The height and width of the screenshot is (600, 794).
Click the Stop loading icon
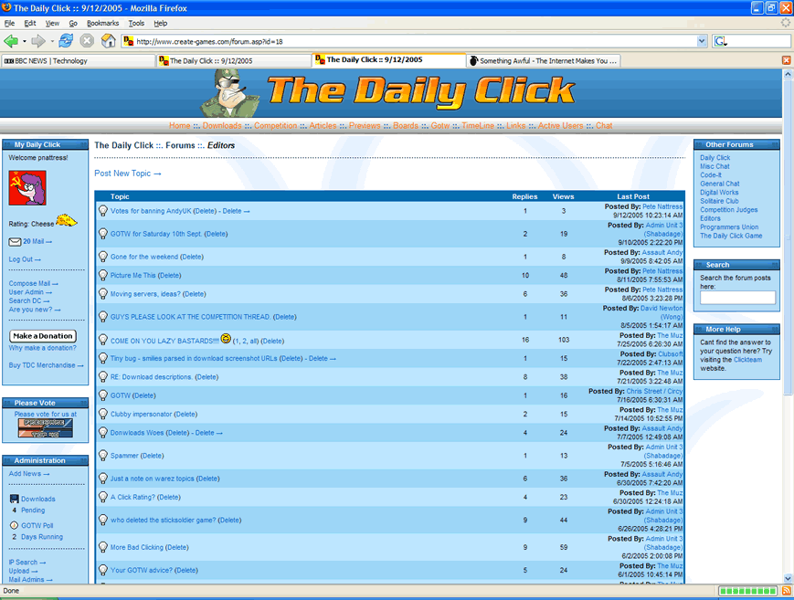point(87,41)
